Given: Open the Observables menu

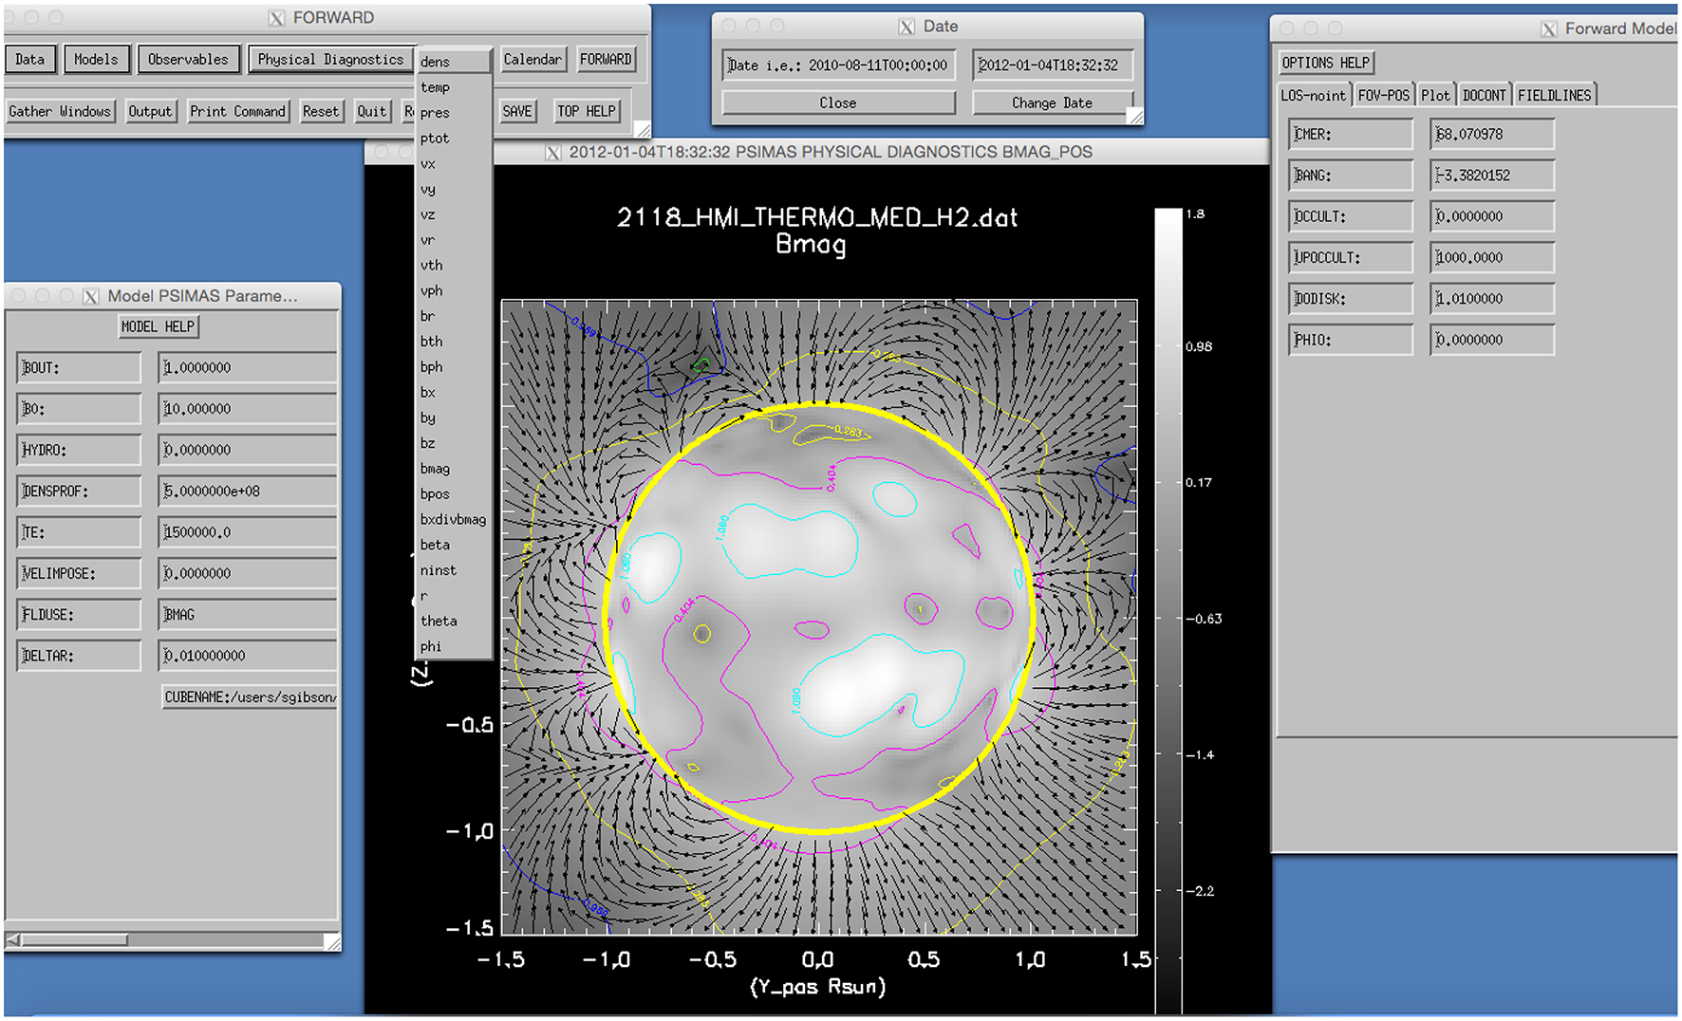Looking at the screenshot, I should coord(188,59).
